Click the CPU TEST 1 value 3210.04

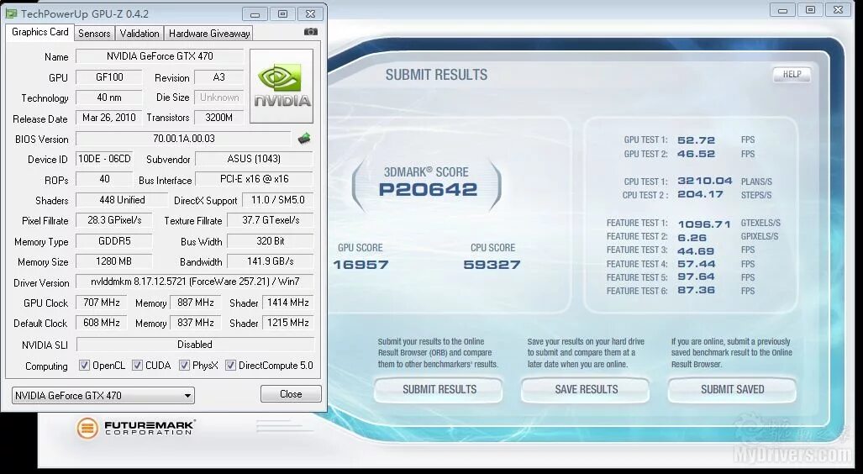705,182
